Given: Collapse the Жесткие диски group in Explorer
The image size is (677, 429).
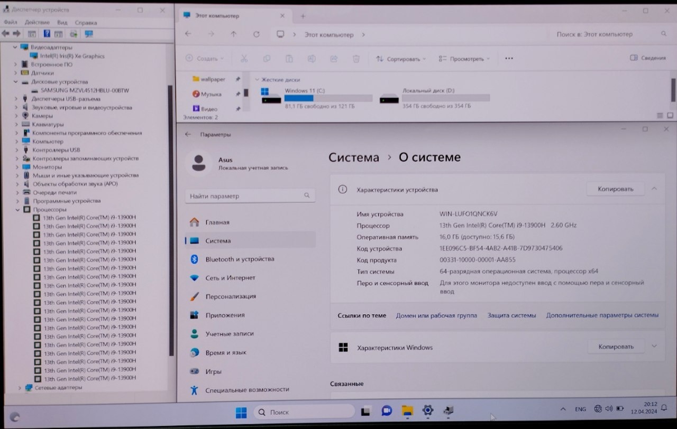Looking at the screenshot, I should (257, 80).
